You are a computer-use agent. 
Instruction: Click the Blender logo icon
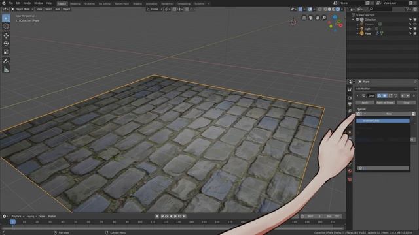click(x=4, y=3)
